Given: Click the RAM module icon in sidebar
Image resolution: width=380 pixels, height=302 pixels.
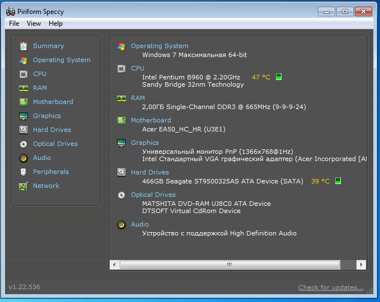Looking at the screenshot, I should tap(23, 88).
